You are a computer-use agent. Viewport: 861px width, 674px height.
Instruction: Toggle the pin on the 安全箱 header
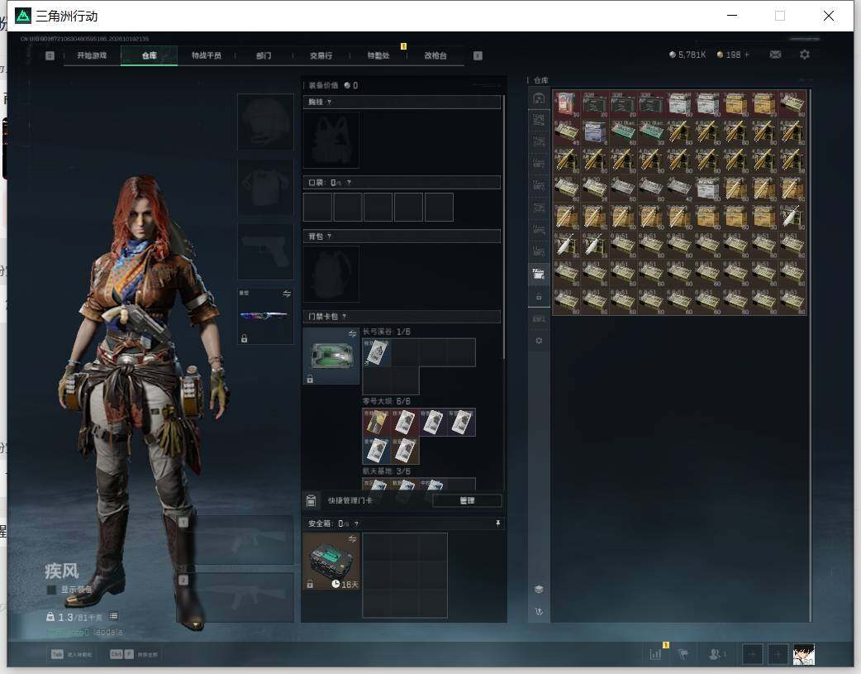click(x=498, y=523)
